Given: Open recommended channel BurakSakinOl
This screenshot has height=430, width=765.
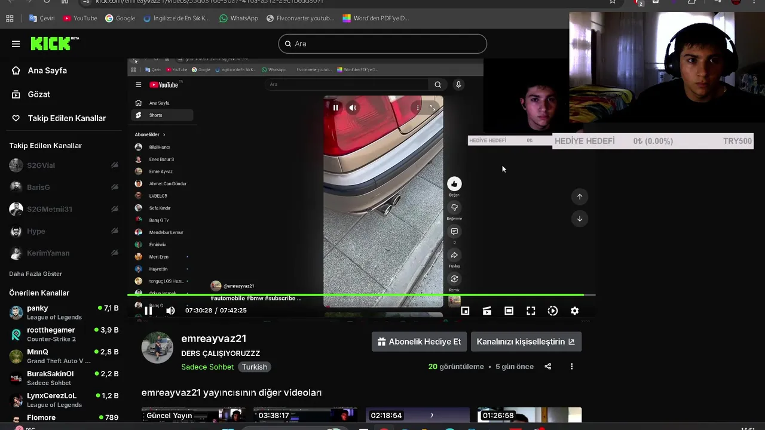Looking at the screenshot, I should click(65, 378).
